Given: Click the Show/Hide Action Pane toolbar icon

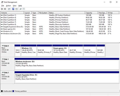Looking at the screenshot, I should pos(16,9).
